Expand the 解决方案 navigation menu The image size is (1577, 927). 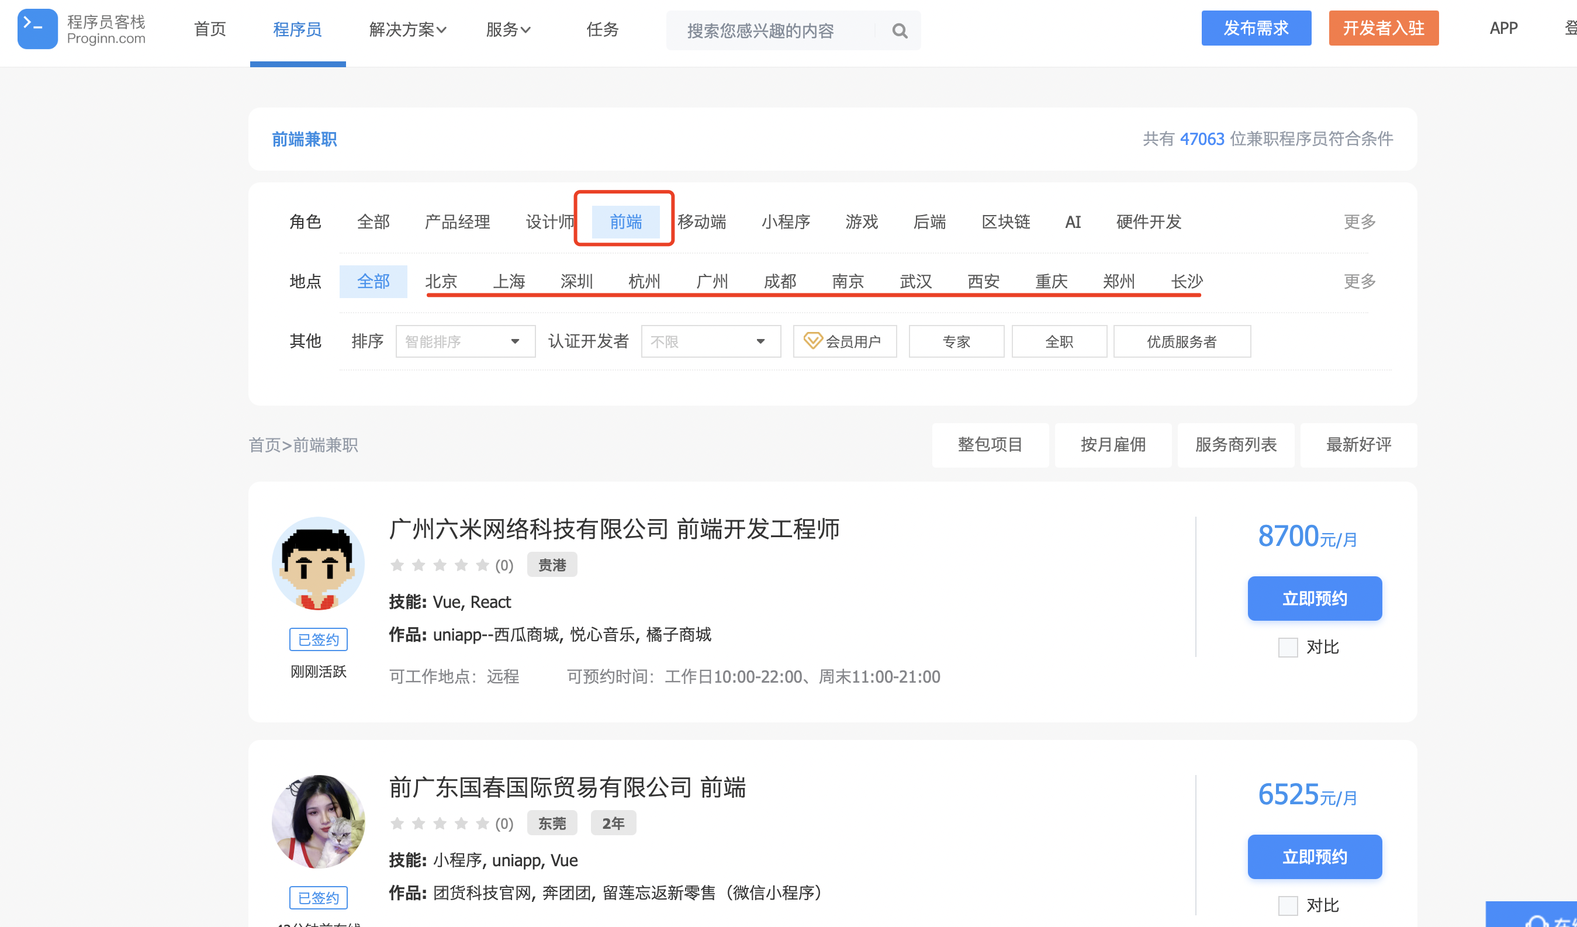(x=407, y=29)
